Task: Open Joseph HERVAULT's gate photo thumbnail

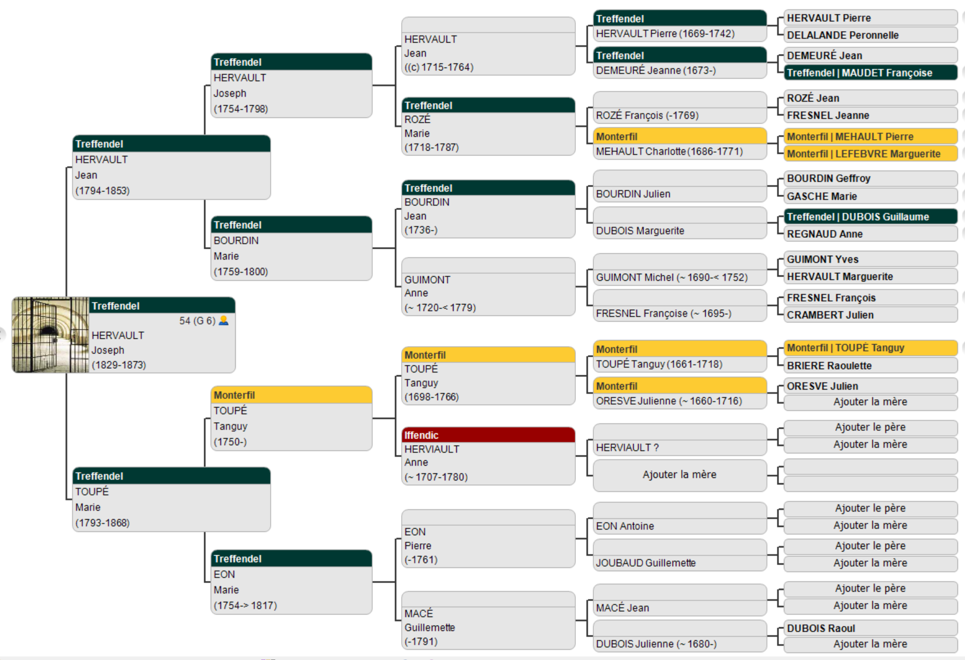Action: 50,335
